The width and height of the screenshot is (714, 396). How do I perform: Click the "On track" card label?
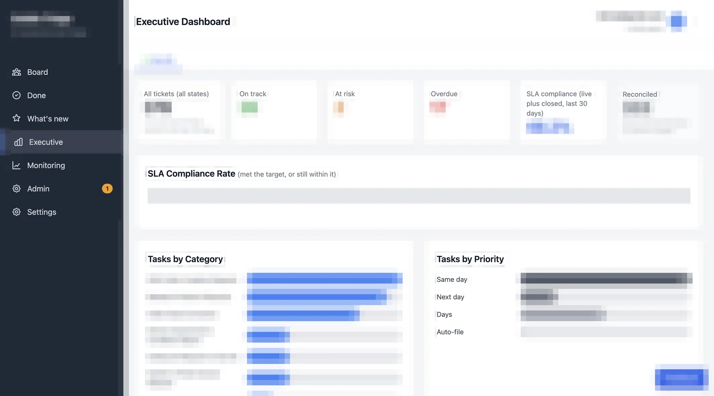pyautogui.click(x=253, y=94)
